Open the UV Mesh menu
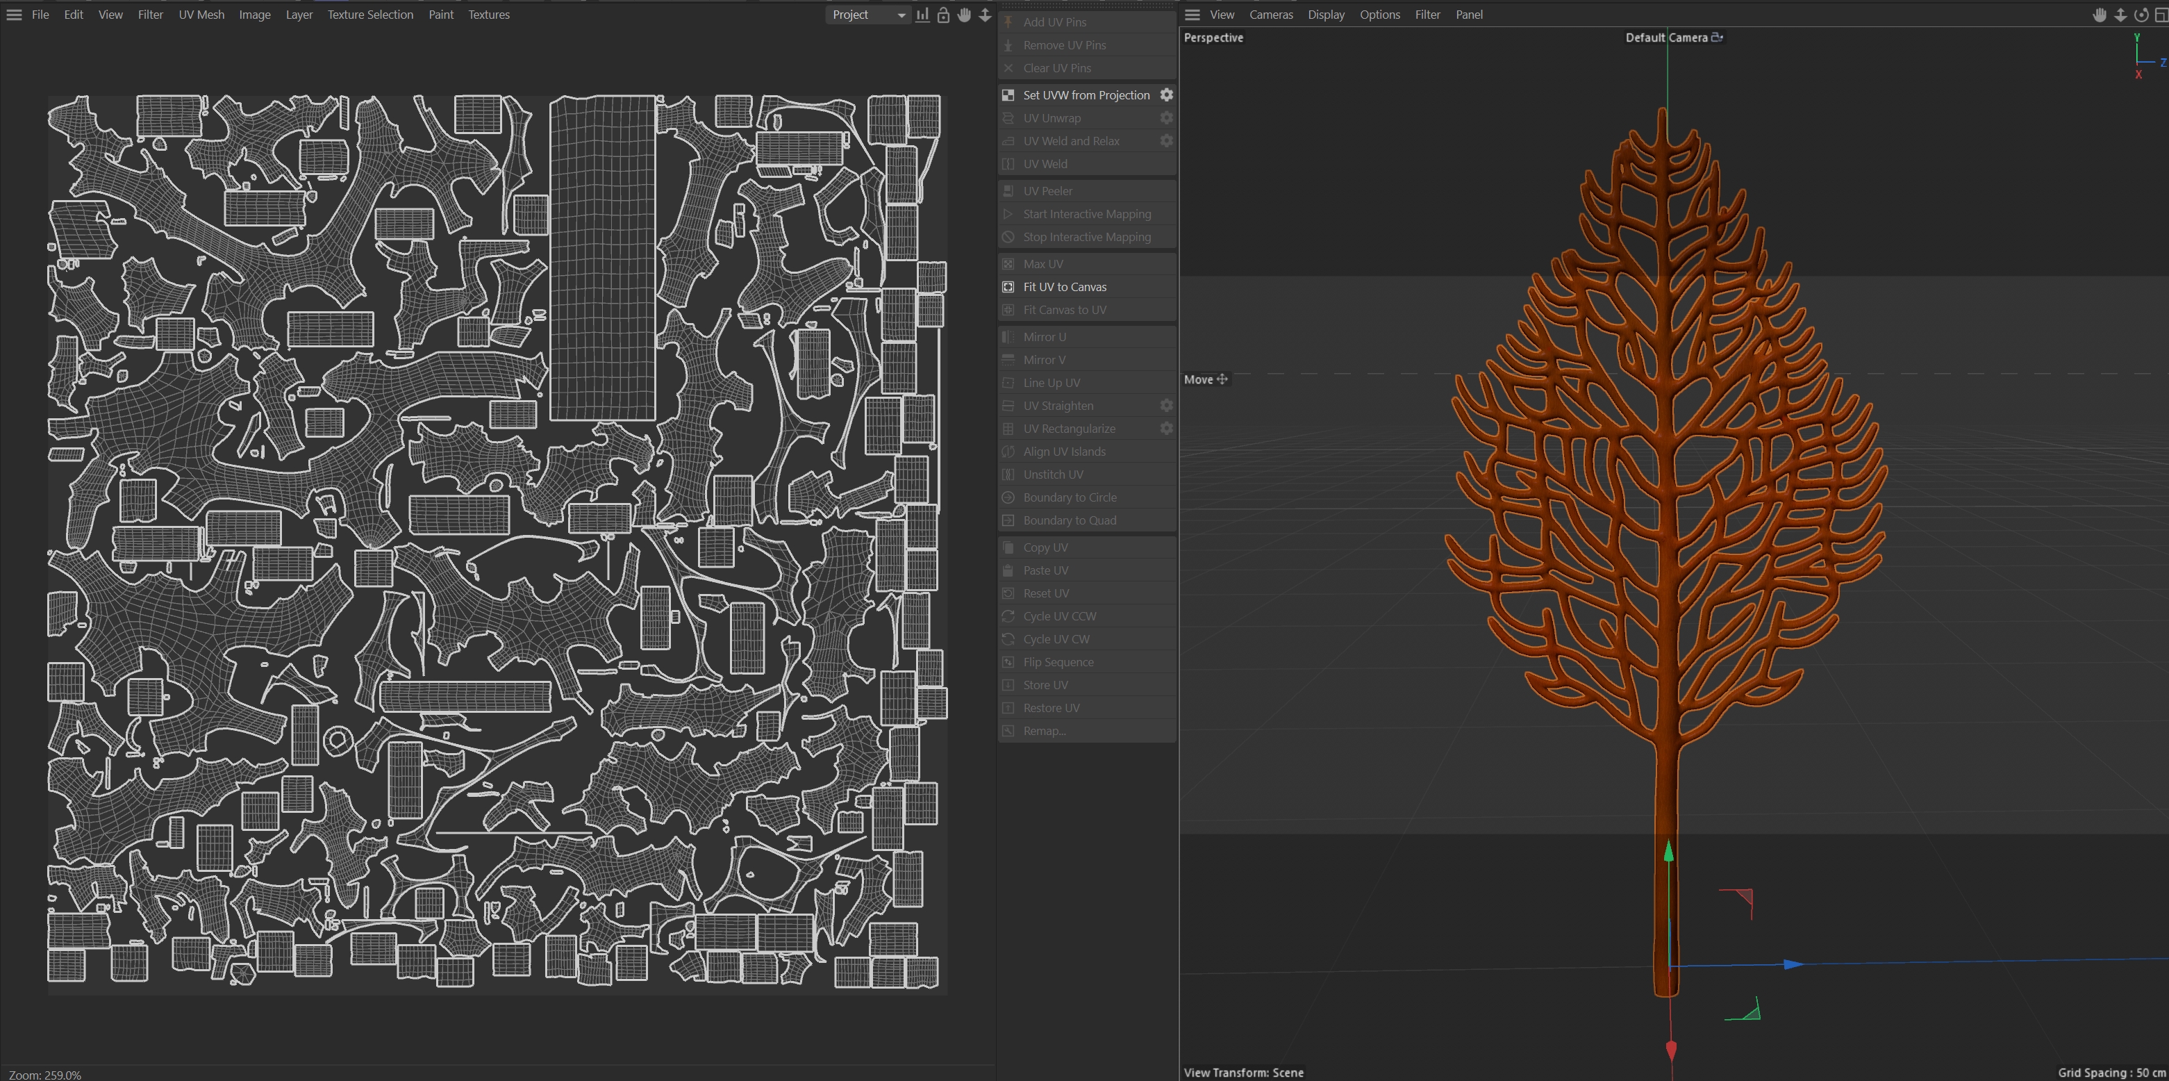The height and width of the screenshot is (1081, 2169). 201,15
